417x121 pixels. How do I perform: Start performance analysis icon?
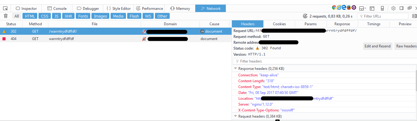(x=305, y=16)
